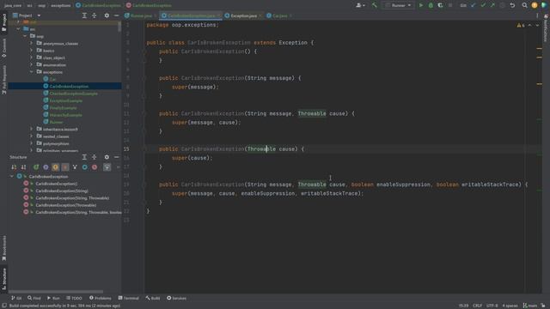Click the Stop button in the toolbar
Viewport: 550px width, 309px height.
pyautogui.click(x=450, y=5)
